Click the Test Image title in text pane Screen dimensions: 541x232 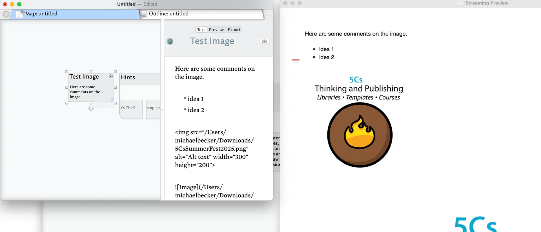coord(212,41)
